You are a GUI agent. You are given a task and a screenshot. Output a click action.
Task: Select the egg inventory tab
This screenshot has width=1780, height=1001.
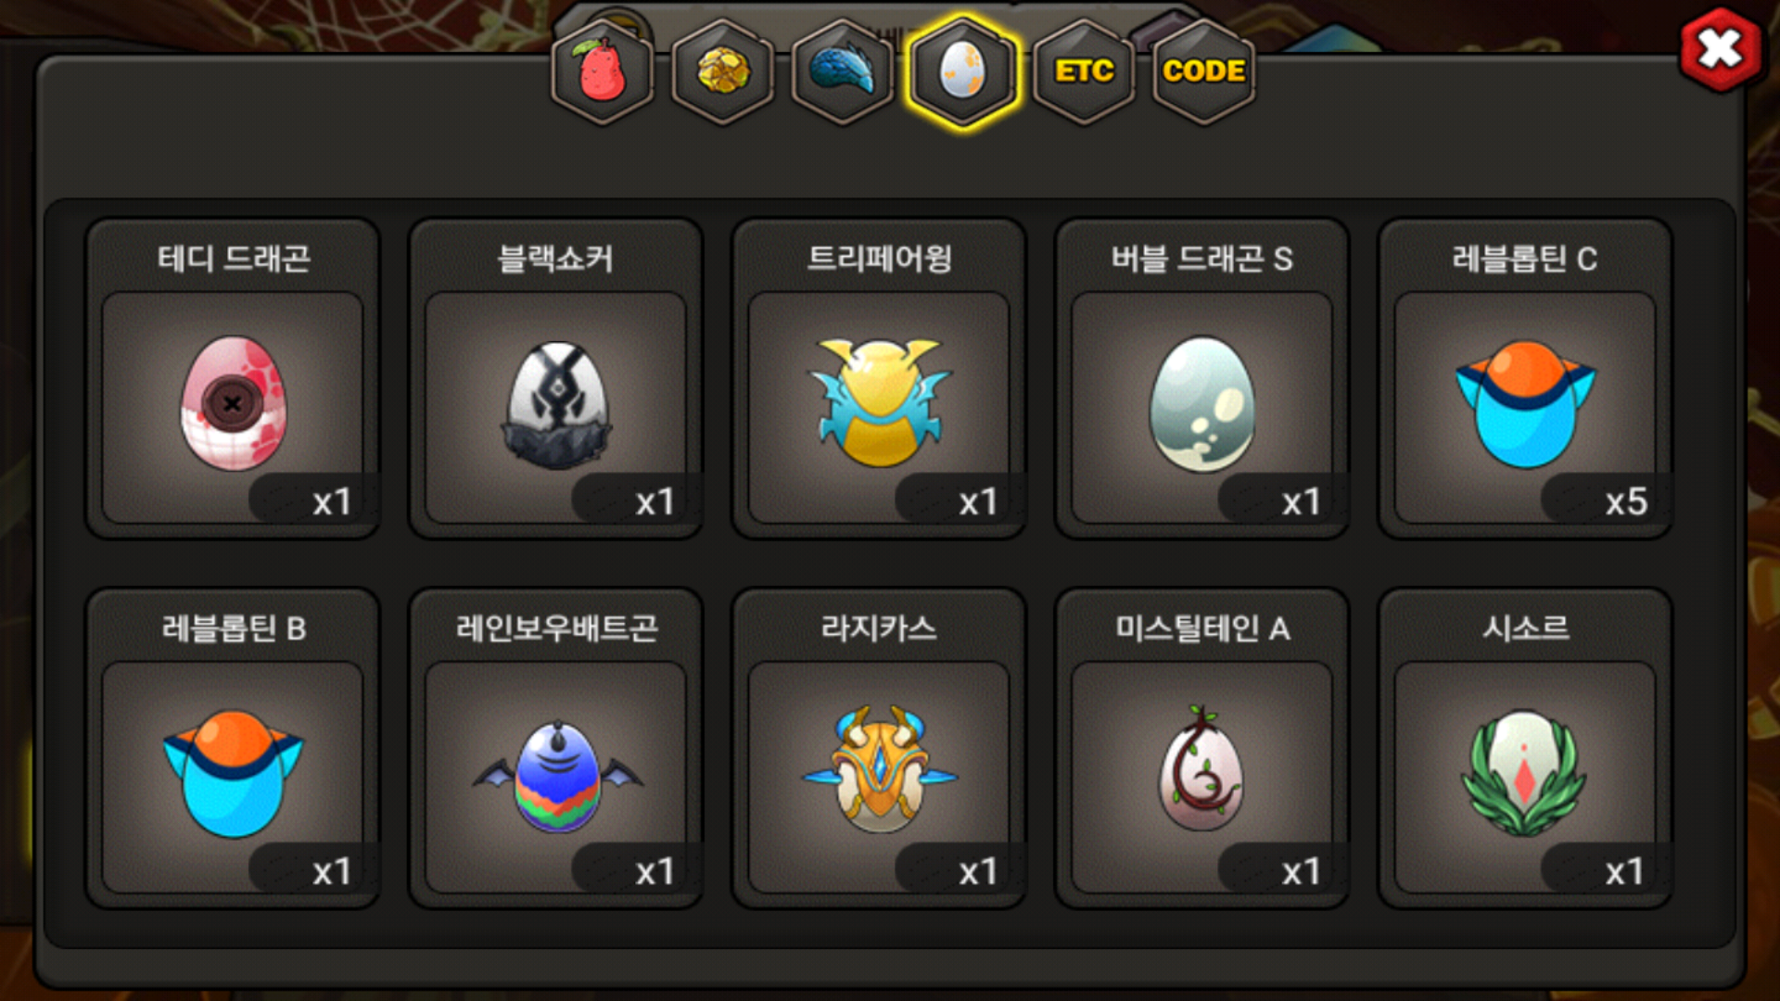tap(963, 71)
